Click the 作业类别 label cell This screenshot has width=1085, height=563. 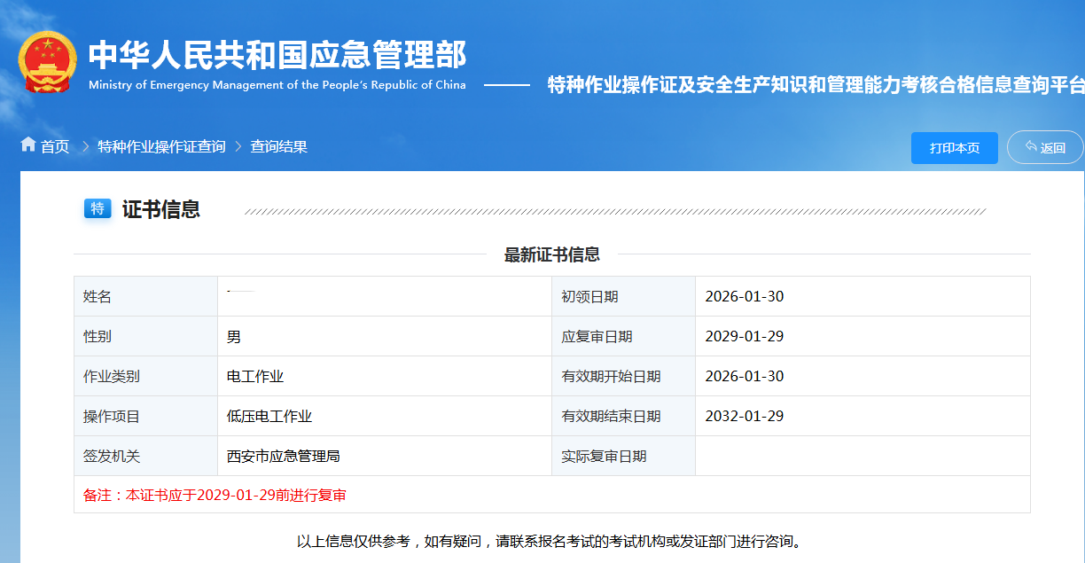145,376
